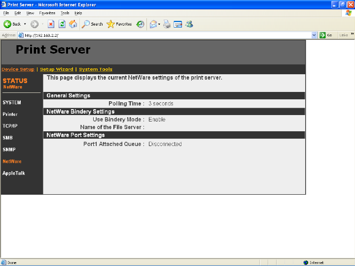The image size is (355, 266).
Task: Click the address bar URL field
Action: (167, 35)
